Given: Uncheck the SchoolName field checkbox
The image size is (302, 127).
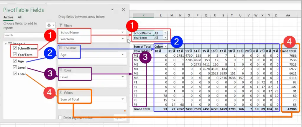Looking at the screenshot, I should (x=15, y=48).
